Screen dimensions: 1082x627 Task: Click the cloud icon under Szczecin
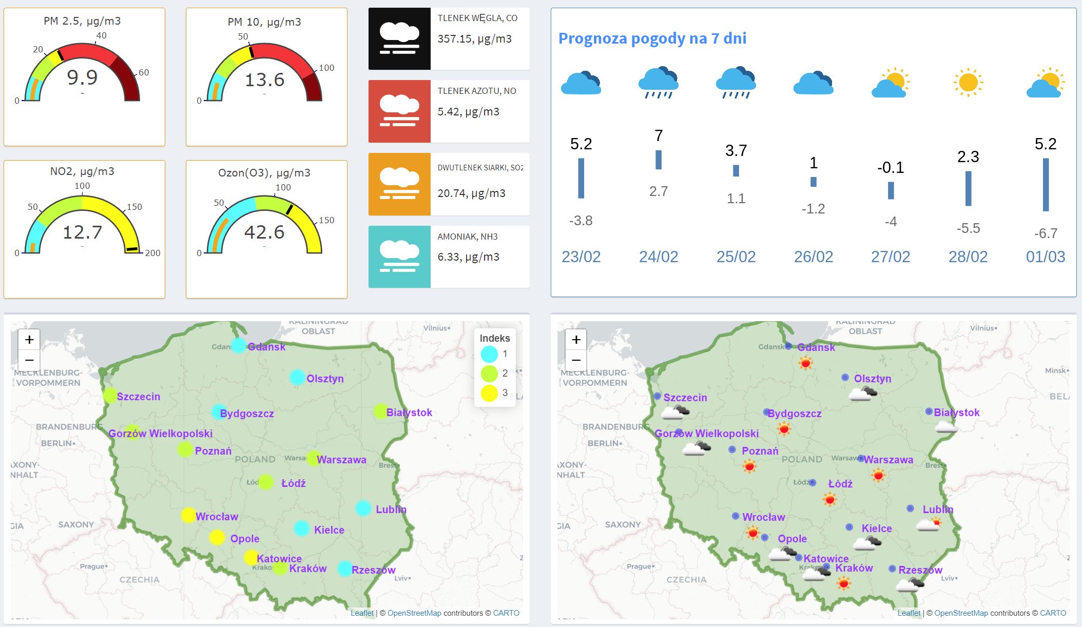click(x=675, y=412)
